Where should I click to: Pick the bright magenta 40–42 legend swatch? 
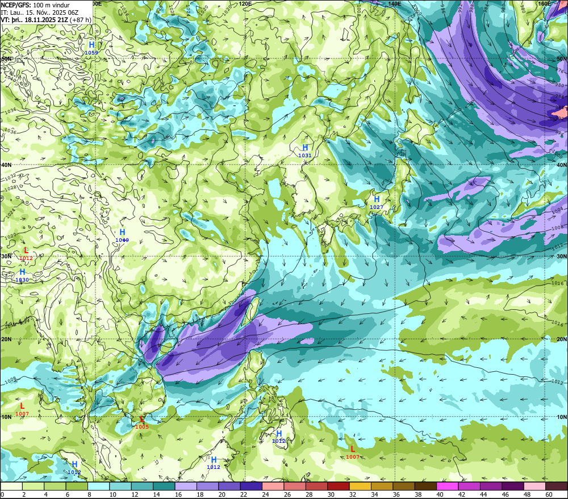(x=448, y=486)
